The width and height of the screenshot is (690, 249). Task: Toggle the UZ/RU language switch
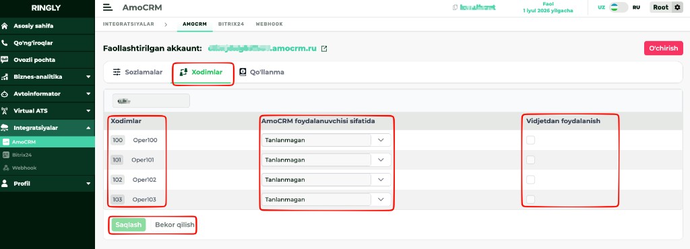point(619,7)
